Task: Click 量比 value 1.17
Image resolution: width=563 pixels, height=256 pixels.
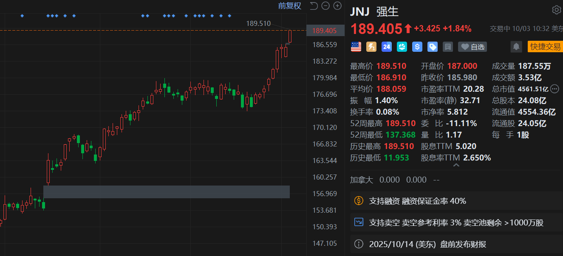Action: [x=454, y=135]
